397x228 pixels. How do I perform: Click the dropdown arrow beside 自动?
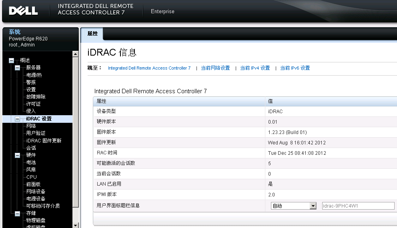pyautogui.click(x=313, y=206)
